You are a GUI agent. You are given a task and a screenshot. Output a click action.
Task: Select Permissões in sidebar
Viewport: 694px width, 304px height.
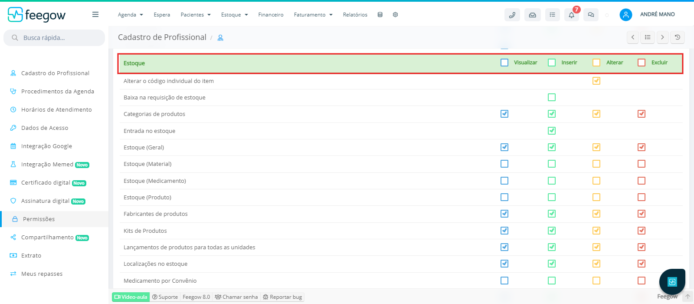coord(54,219)
